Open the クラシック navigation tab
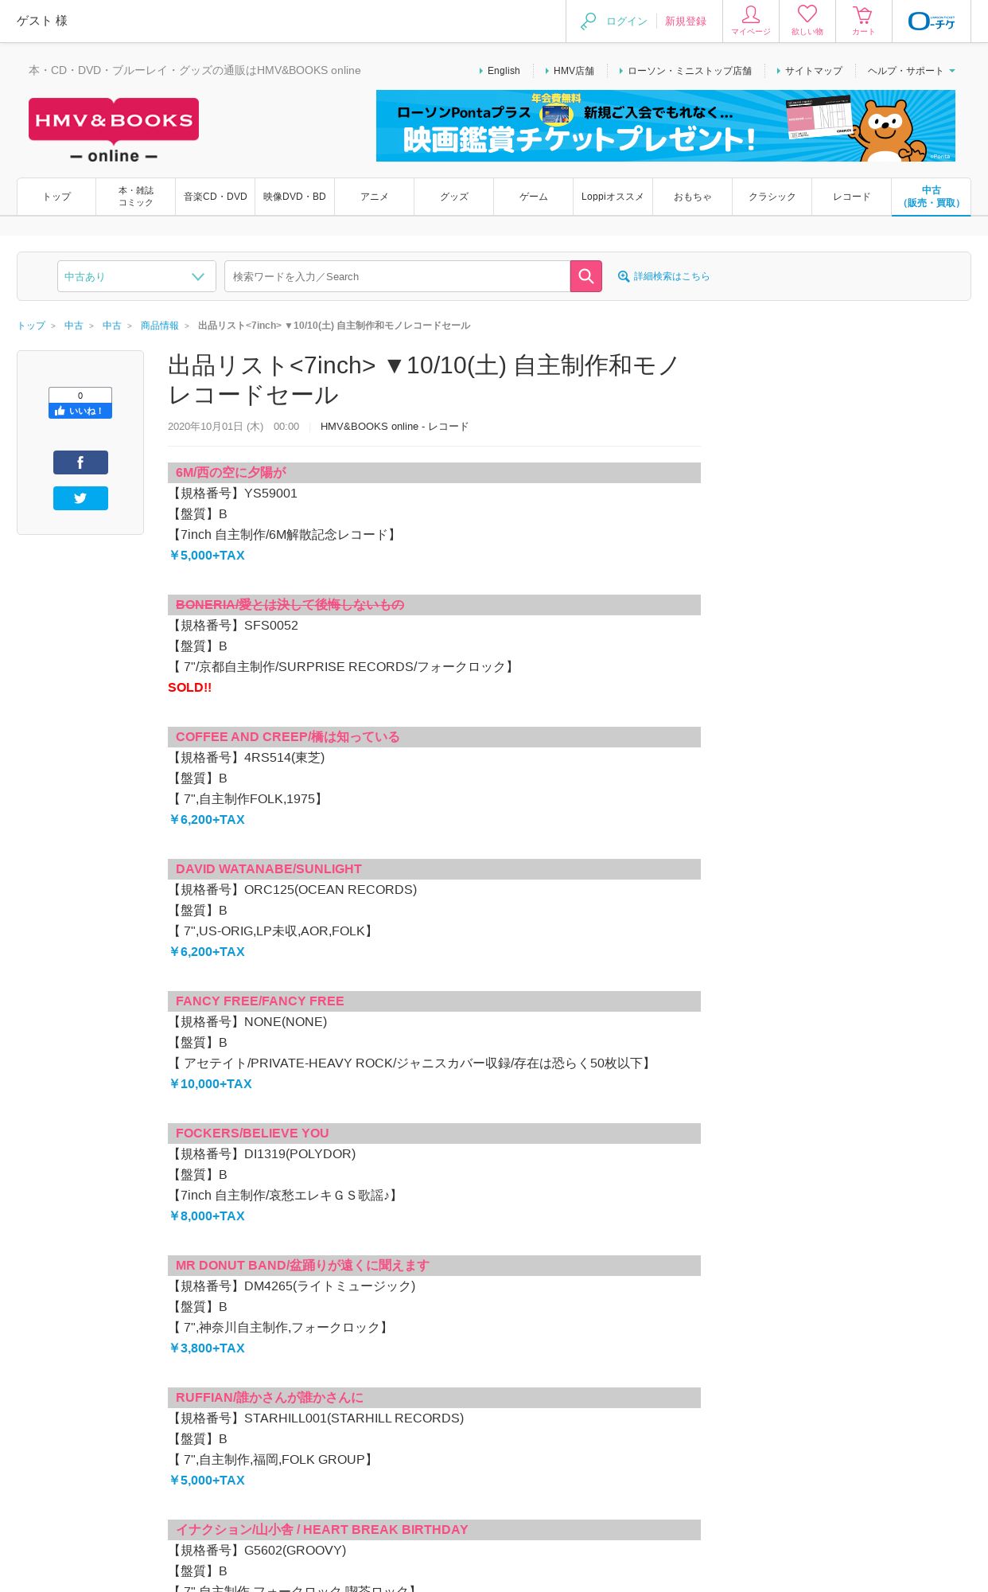The image size is (988, 1592). (772, 197)
